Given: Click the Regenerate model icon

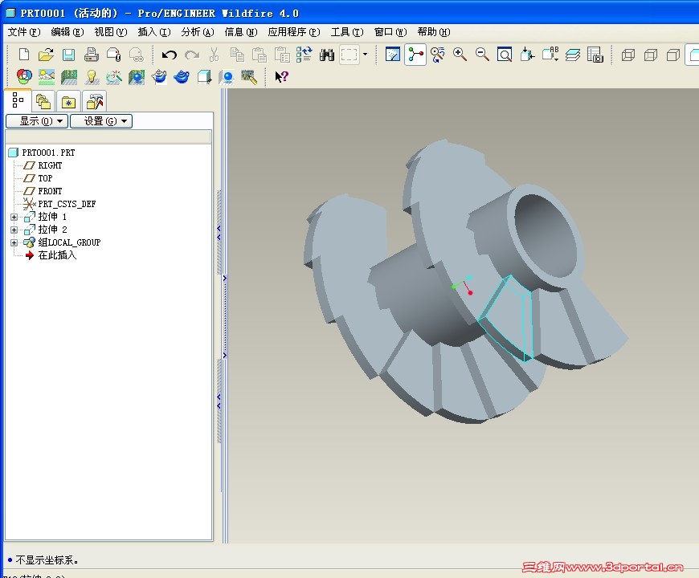Looking at the screenshot, I should tap(304, 55).
